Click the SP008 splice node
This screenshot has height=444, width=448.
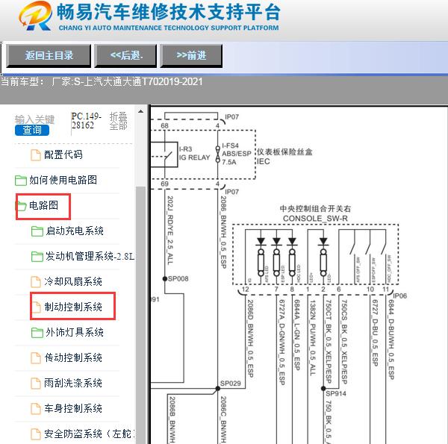point(165,278)
